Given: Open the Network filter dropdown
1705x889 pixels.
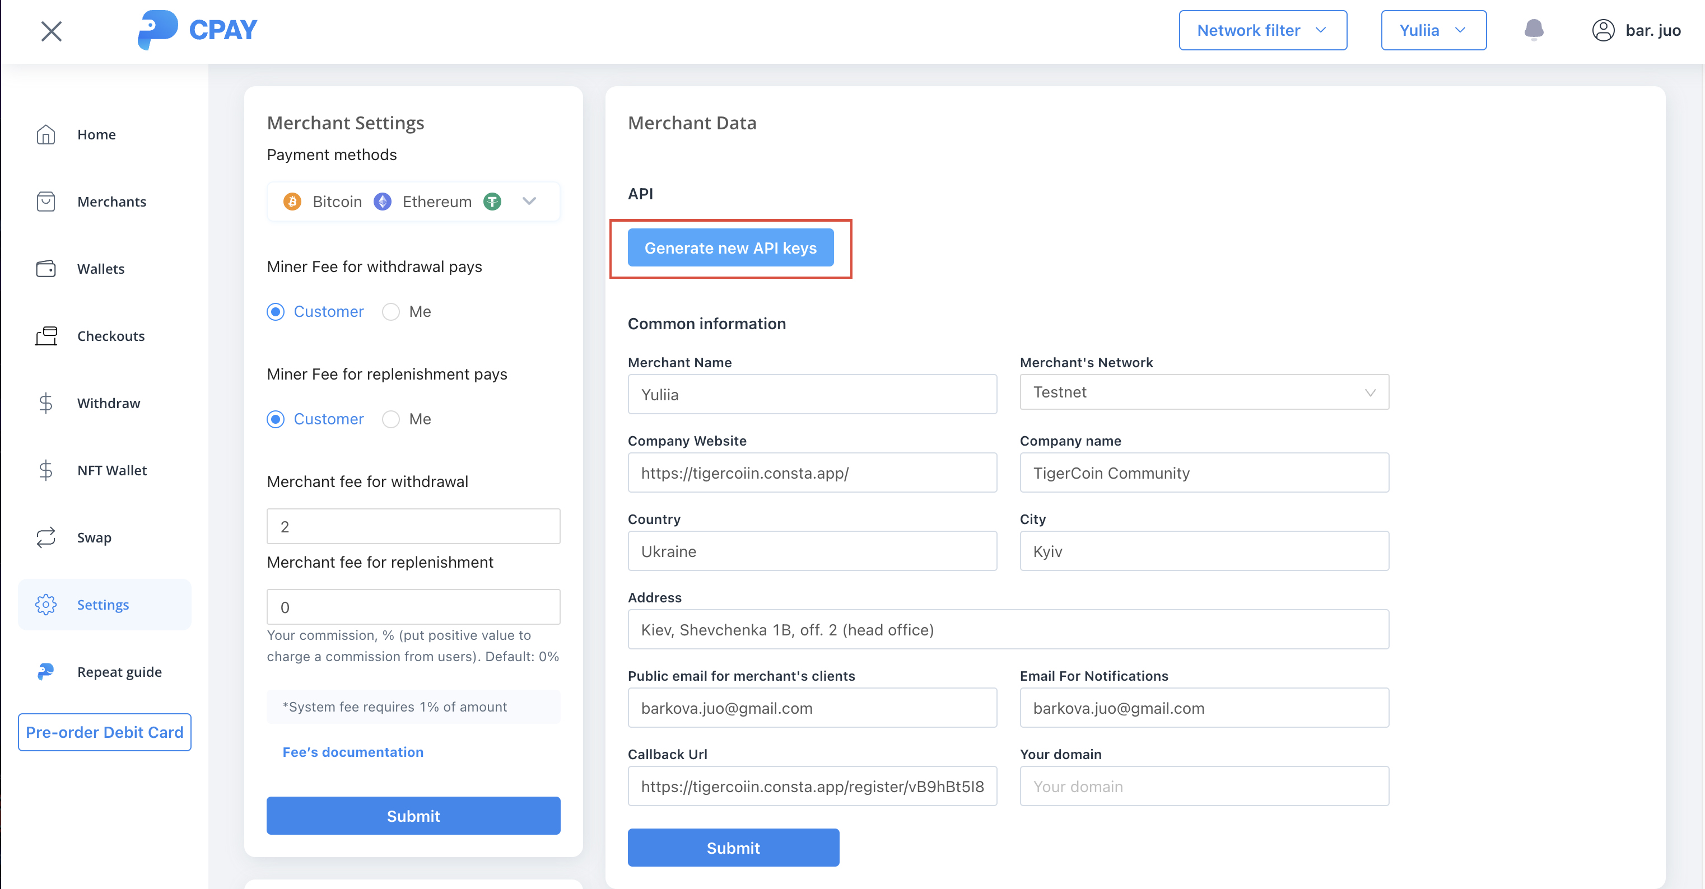Looking at the screenshot, I should [1262, 30].
